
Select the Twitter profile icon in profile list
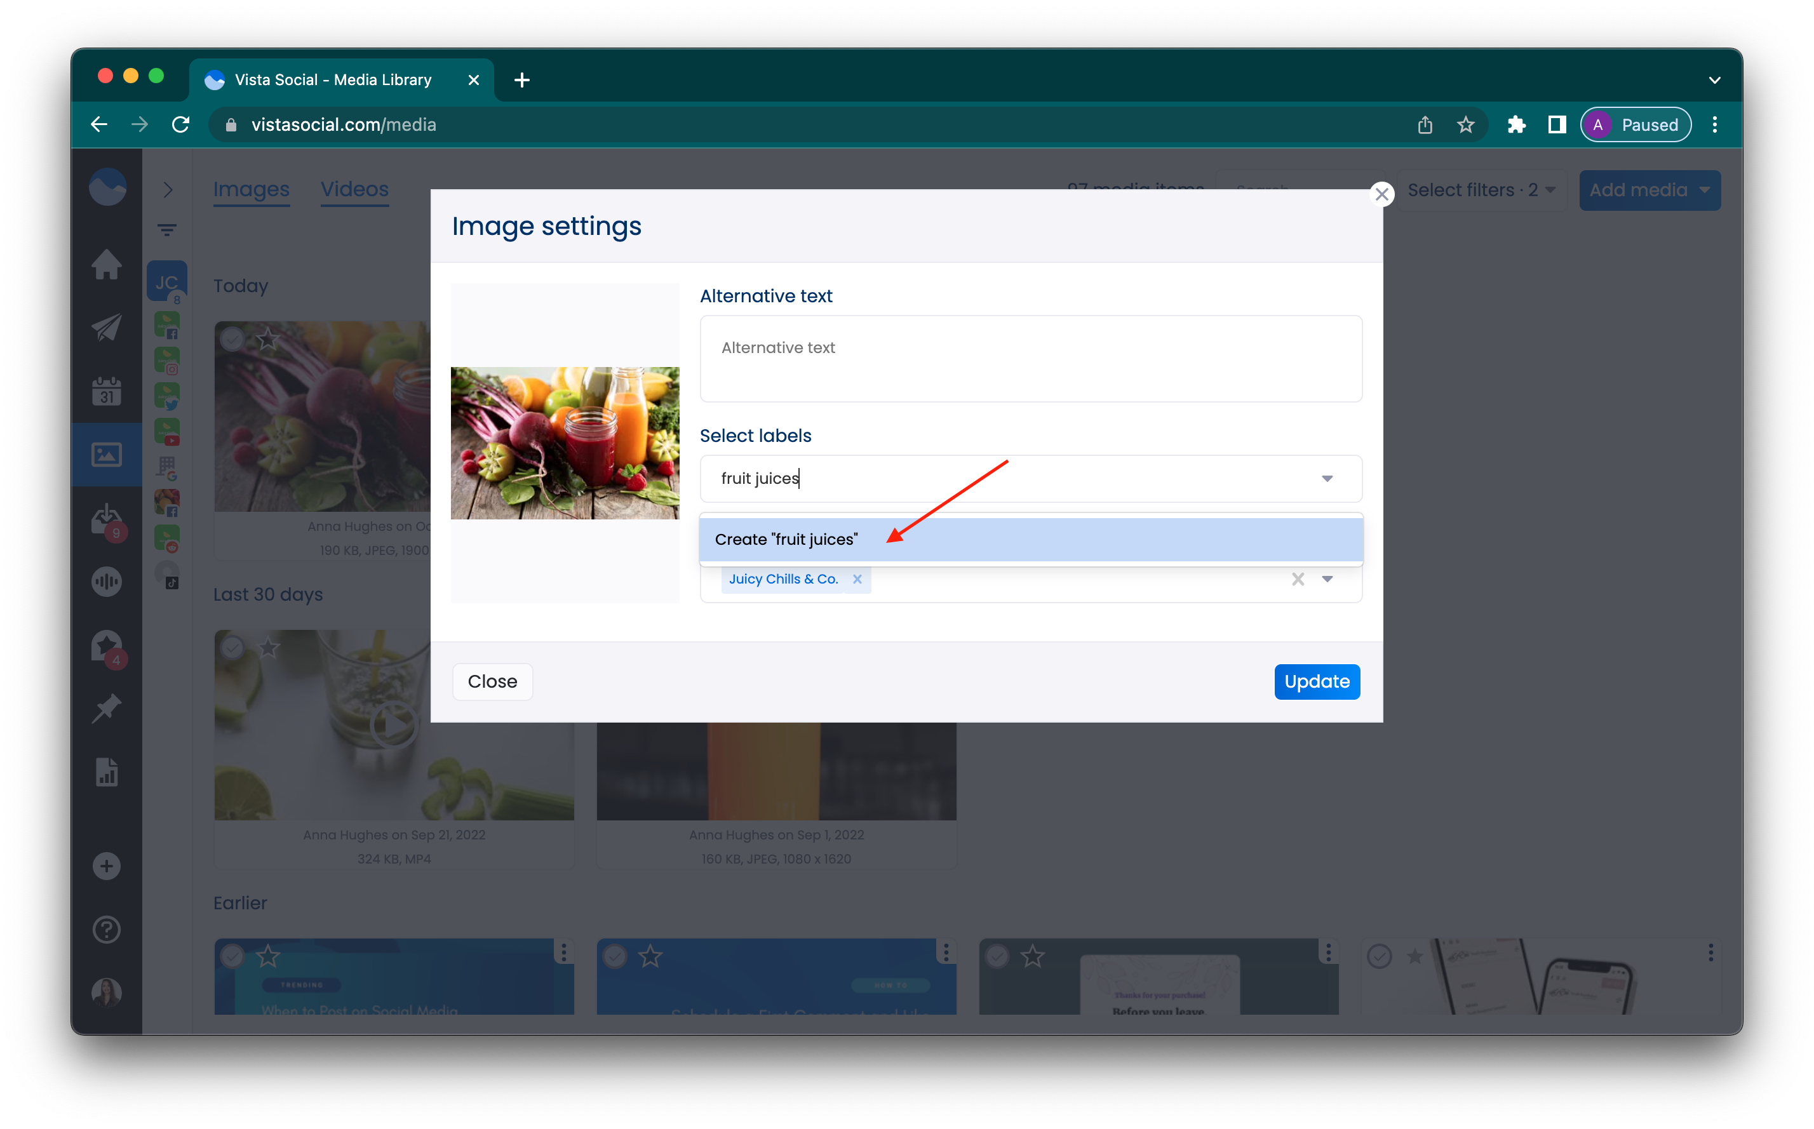pos(167,396)
